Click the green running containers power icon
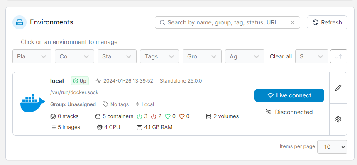 pyautogui.click(x=139, y=116)
